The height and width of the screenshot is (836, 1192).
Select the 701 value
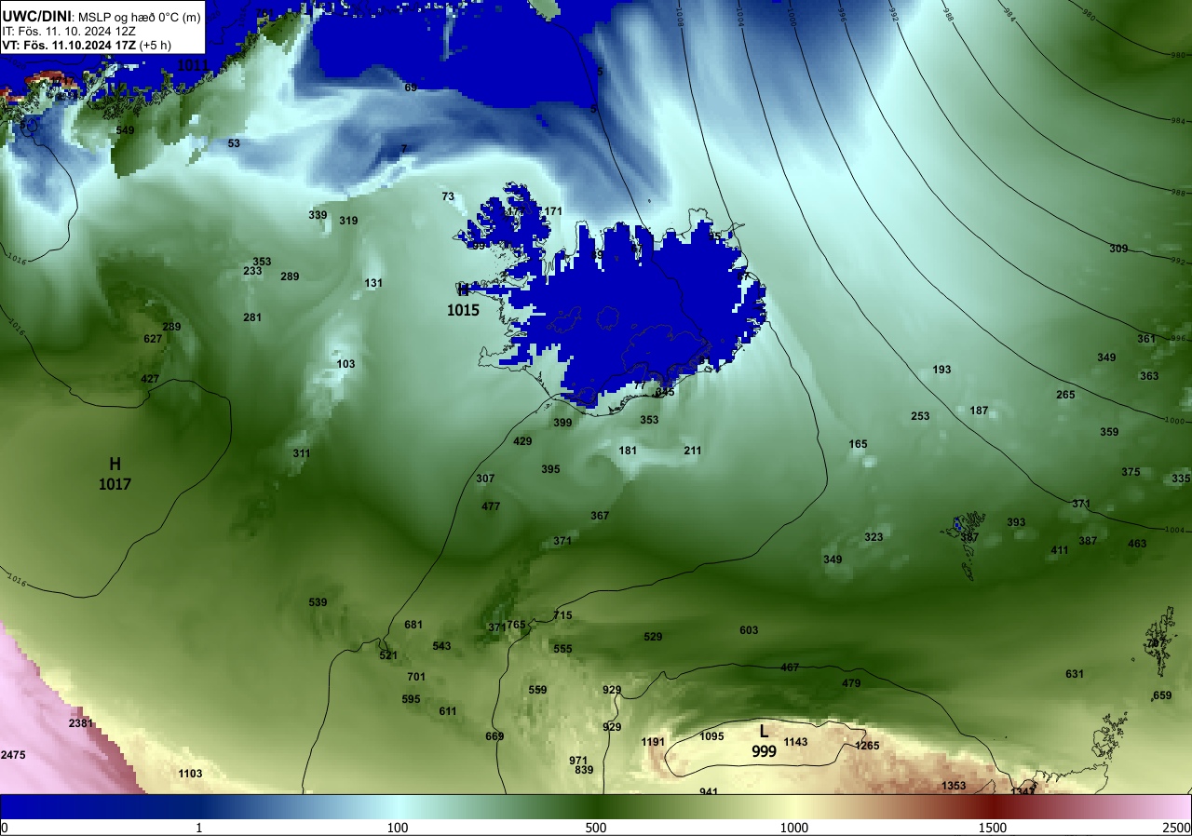[416, 677]
